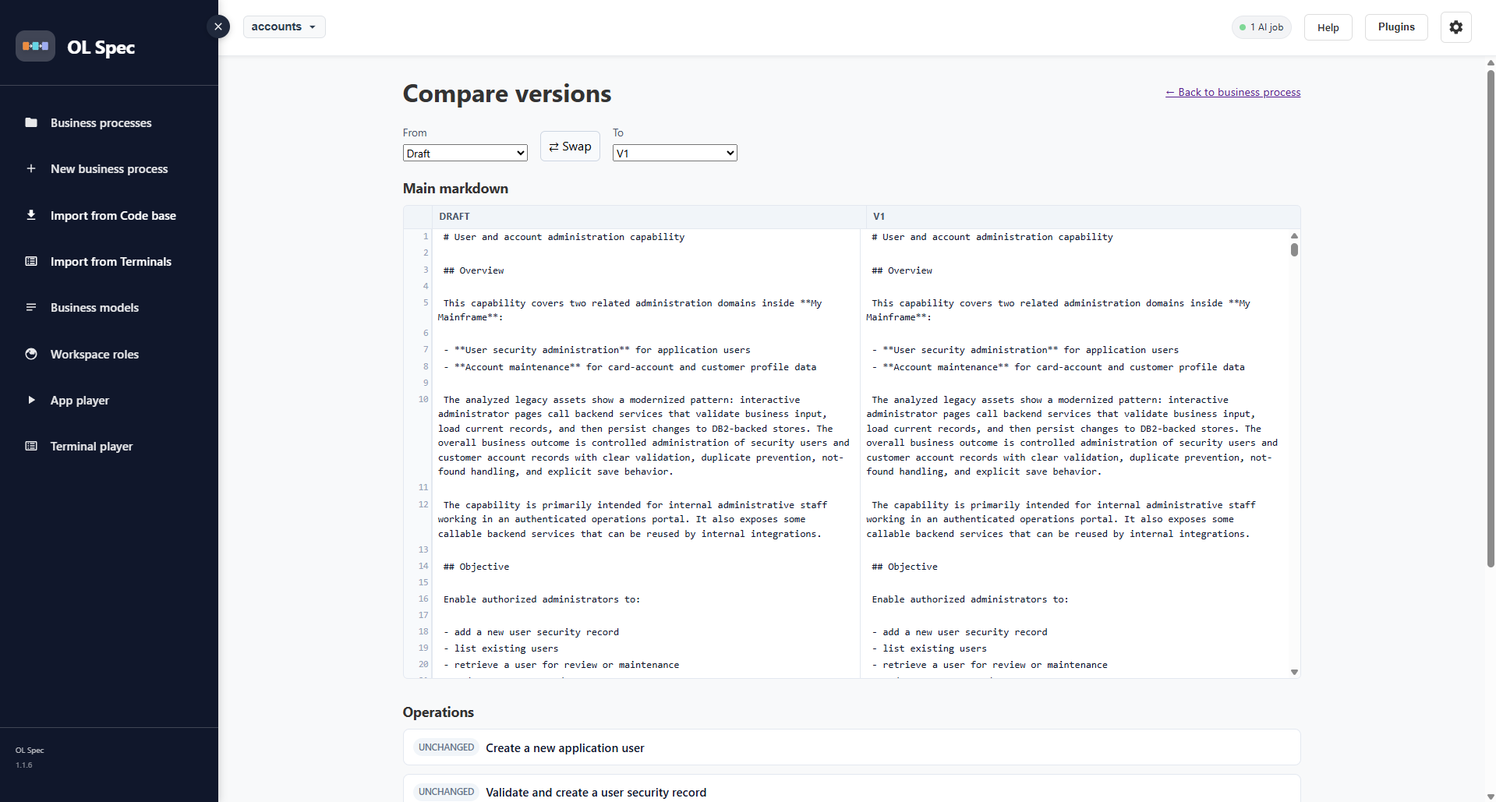The height and width of the screenshot is (802, 1496).
Task: Open the accounts workspace dropdown
Action: pos(284,26)
